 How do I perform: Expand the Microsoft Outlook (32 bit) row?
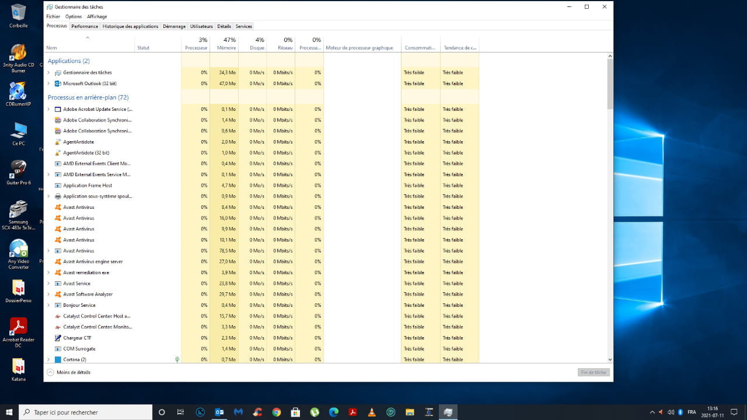click(x=48, y=83)
